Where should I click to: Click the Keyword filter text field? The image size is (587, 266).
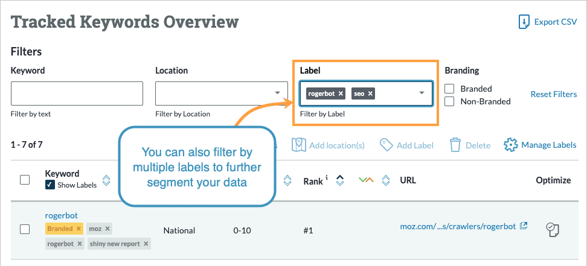point(77,93)
